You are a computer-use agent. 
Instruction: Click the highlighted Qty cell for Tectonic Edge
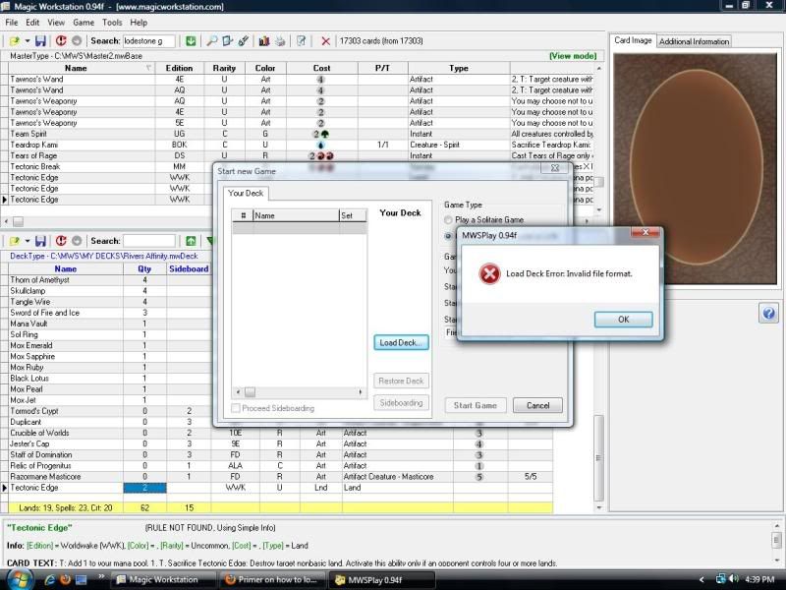pos(144,488)
